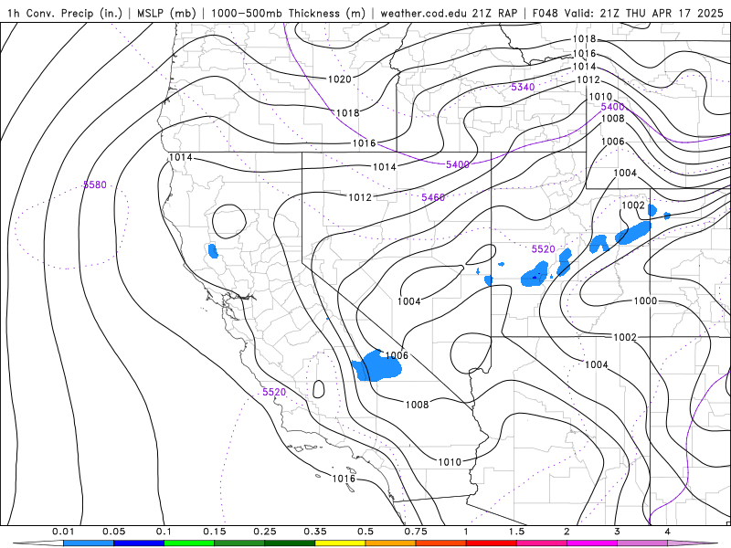Click the 1006 label beside the large precip area

click(397, 355)
